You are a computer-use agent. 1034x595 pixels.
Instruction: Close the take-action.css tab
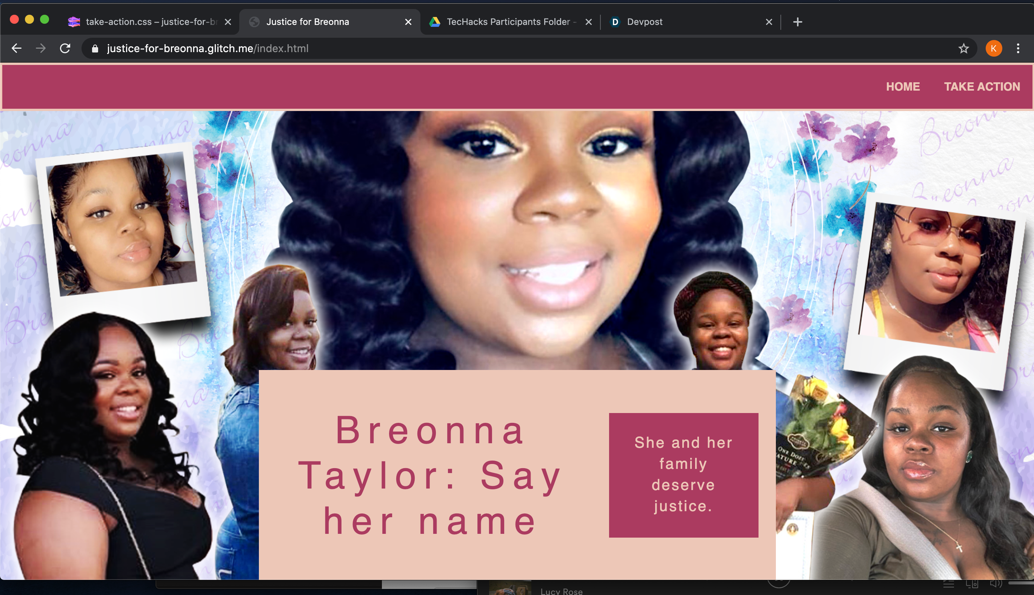[x=228, y=22]
